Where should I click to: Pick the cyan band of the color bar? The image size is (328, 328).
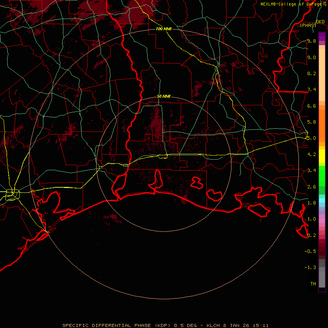(x=322, y=200)
